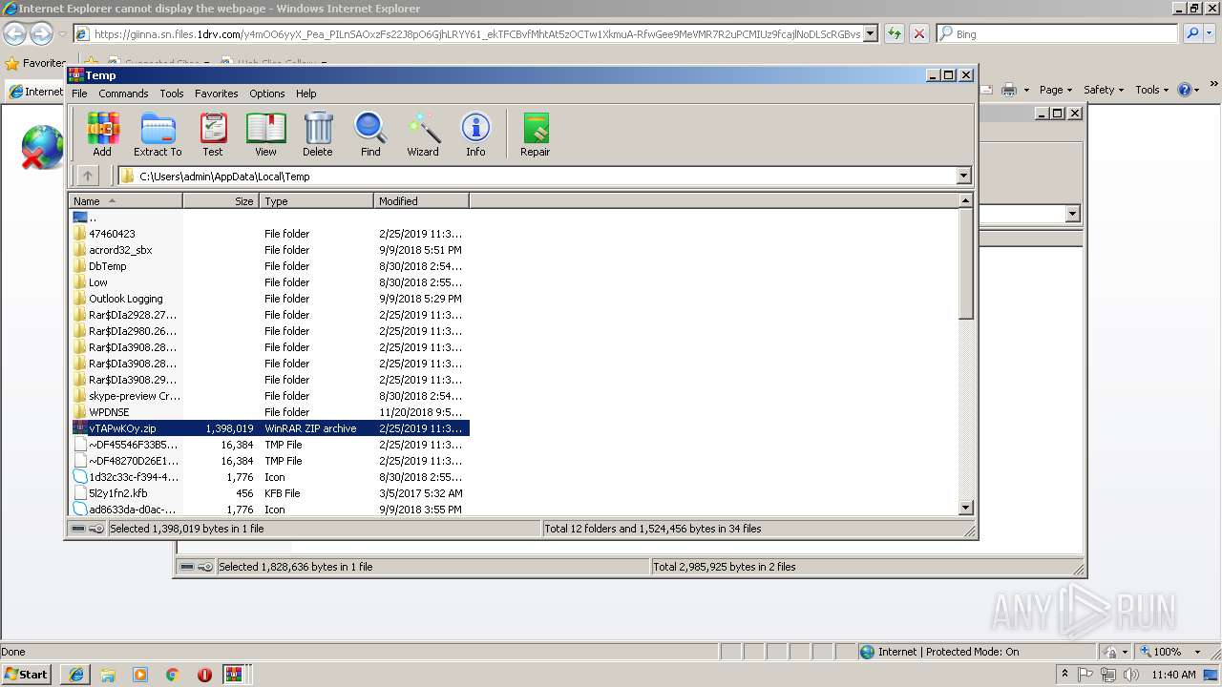
Task: Go up one folder with the up arrow
Action: tap(88, 176)
